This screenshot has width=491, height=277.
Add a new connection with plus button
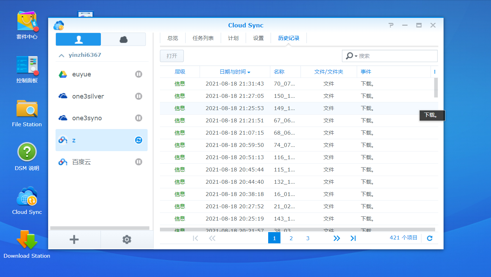[74, 239]
